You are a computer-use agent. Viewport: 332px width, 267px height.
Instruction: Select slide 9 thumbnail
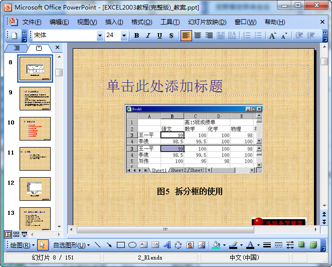point(35,98)
